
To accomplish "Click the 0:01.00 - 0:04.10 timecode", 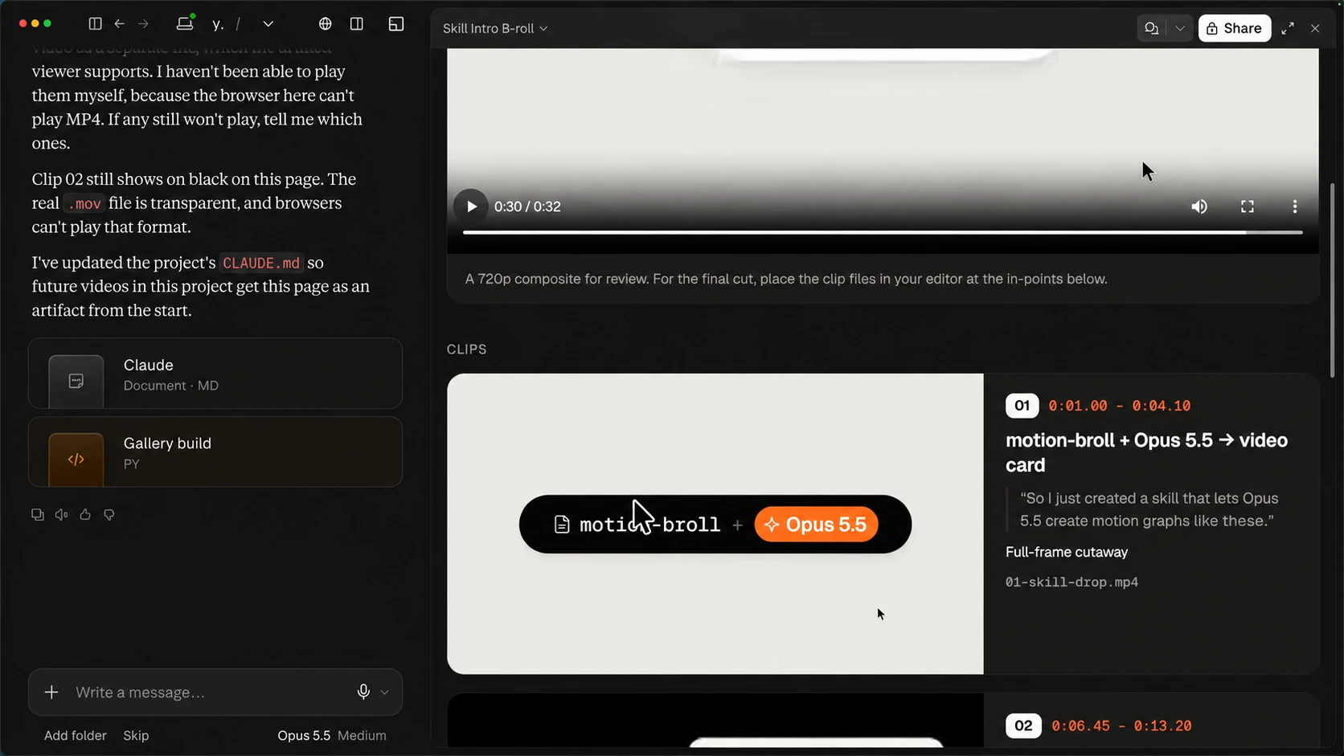I will click(x=1120, y=406).
